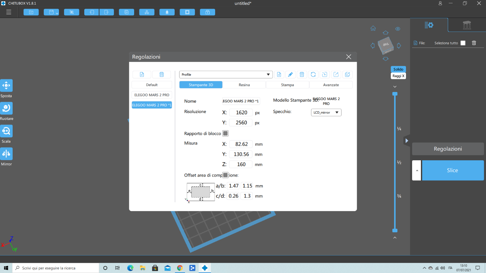Click the export all profiles icon

(x=348, y=74)
